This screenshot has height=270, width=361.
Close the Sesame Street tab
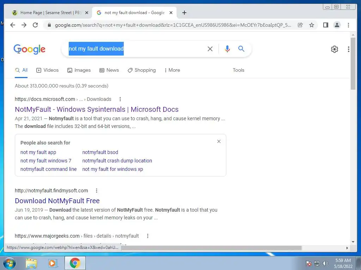(87, 13)
